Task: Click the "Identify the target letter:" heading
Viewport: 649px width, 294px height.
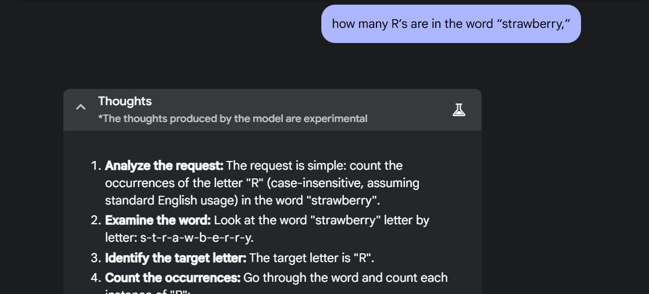Action: [x=175, y=257]
